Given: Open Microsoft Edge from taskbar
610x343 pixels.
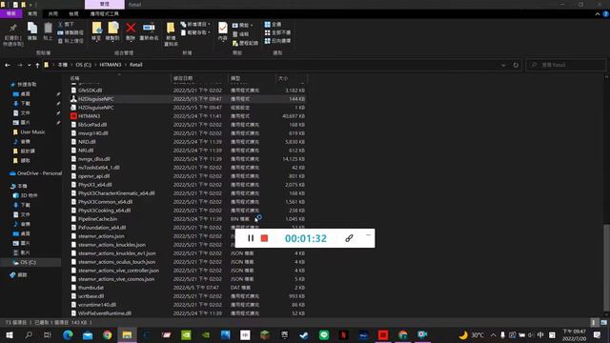Looking at the screenshot, I should click(68, 334).
